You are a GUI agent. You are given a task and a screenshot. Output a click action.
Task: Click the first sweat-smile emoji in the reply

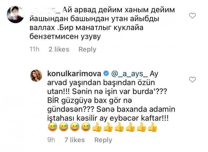pyautogui.click(x=53, y=127)
